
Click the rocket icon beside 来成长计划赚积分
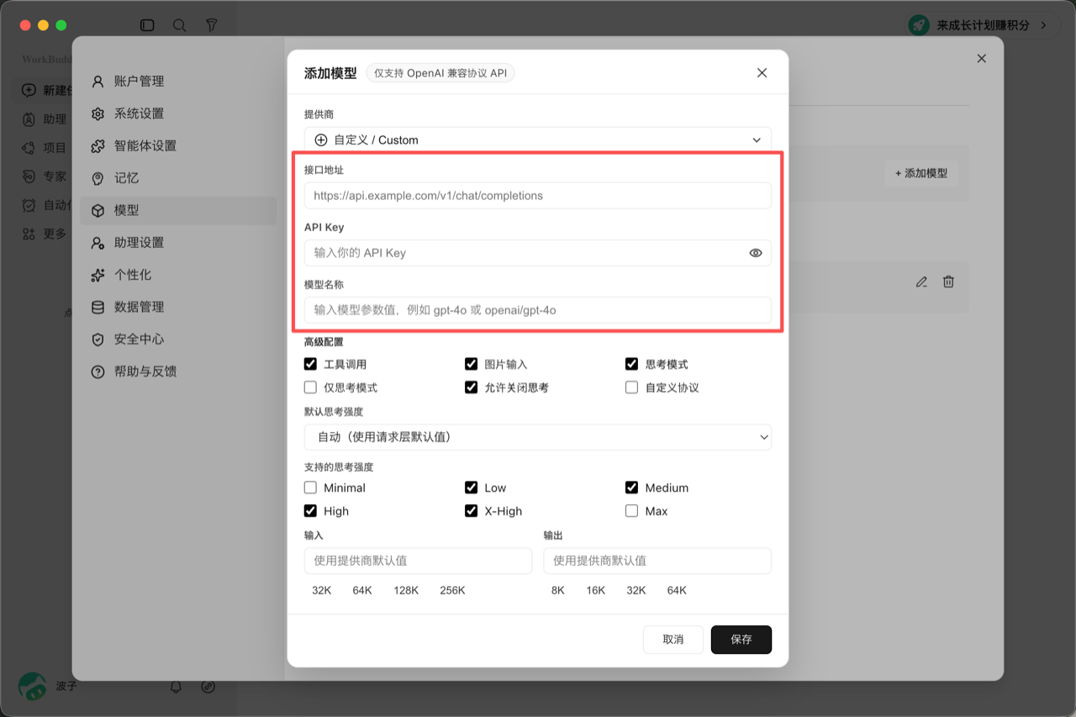919,25
